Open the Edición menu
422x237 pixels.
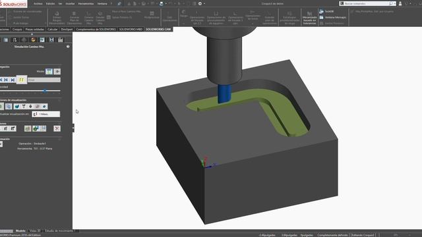click(50, 4)
